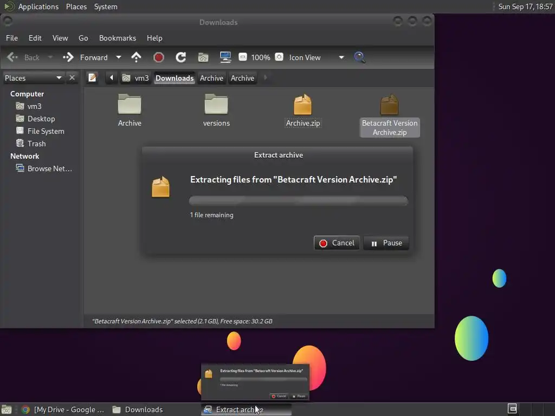Open the Applications panel menu

click(x=31, y=6)
